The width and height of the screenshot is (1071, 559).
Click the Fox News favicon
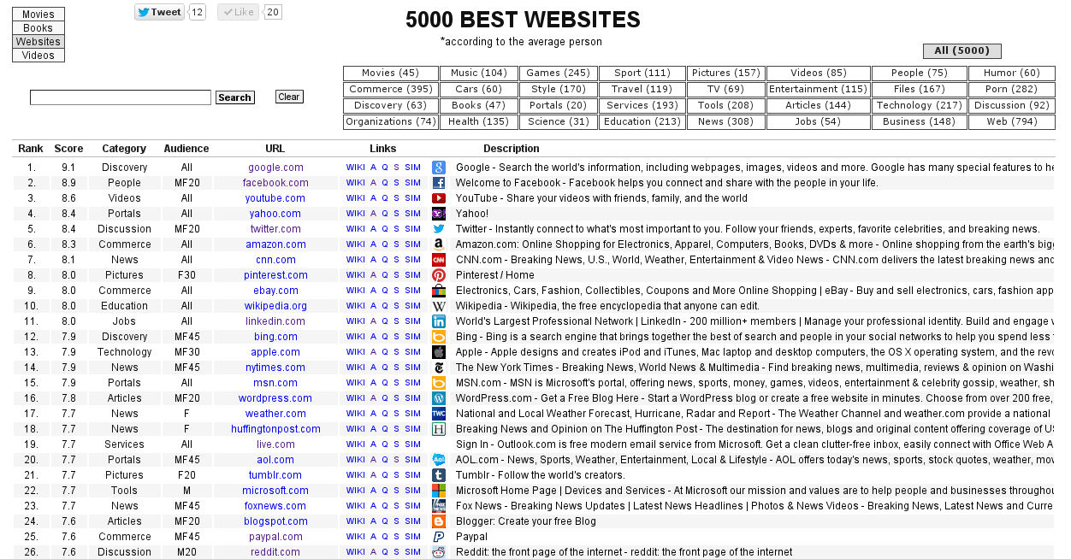pos(439,506)
